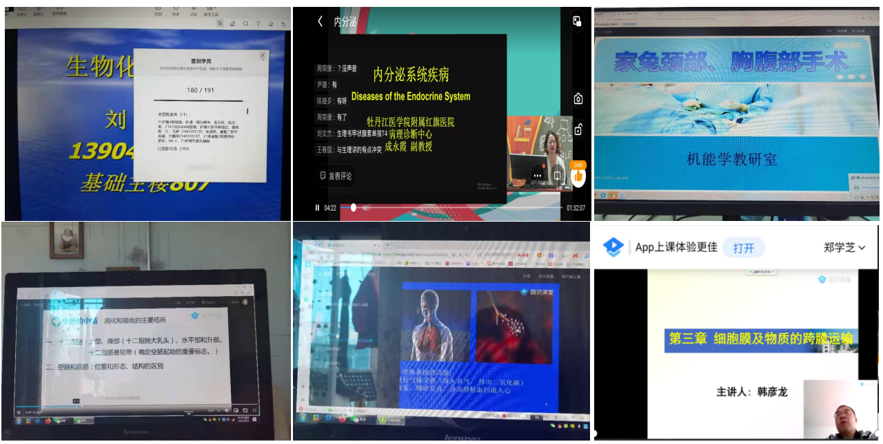Click the 打开 button to open app
The width and height of the screenshot is (883, 444).
(x=743, y=248)
